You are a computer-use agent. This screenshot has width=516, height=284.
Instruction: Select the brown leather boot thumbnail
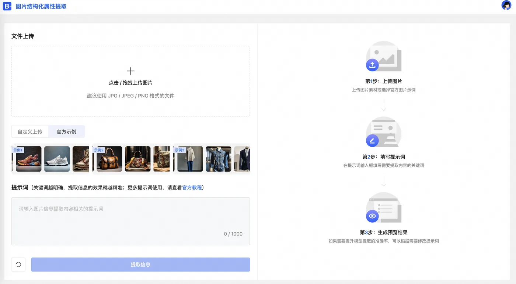[x=81, y=159]
